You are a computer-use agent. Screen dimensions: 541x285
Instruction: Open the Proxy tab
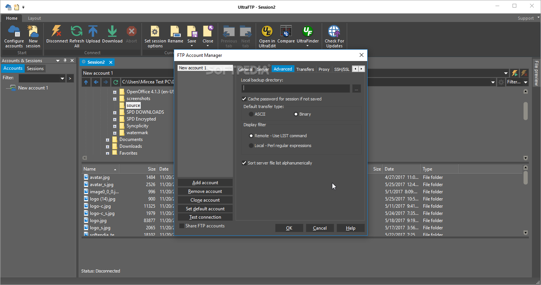(x=324, y=69)
